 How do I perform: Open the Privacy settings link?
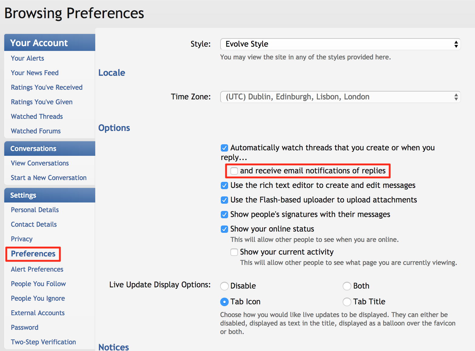pos(22,239)
